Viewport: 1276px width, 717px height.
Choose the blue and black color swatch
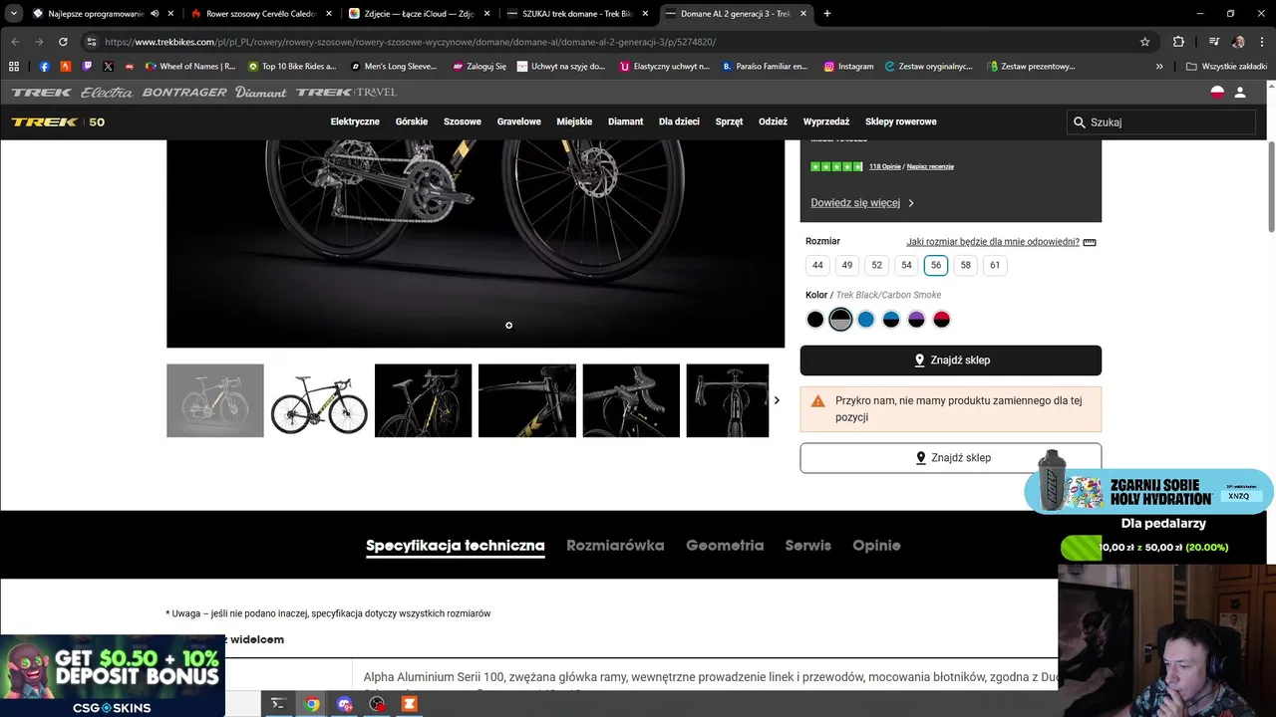point(891,320)
